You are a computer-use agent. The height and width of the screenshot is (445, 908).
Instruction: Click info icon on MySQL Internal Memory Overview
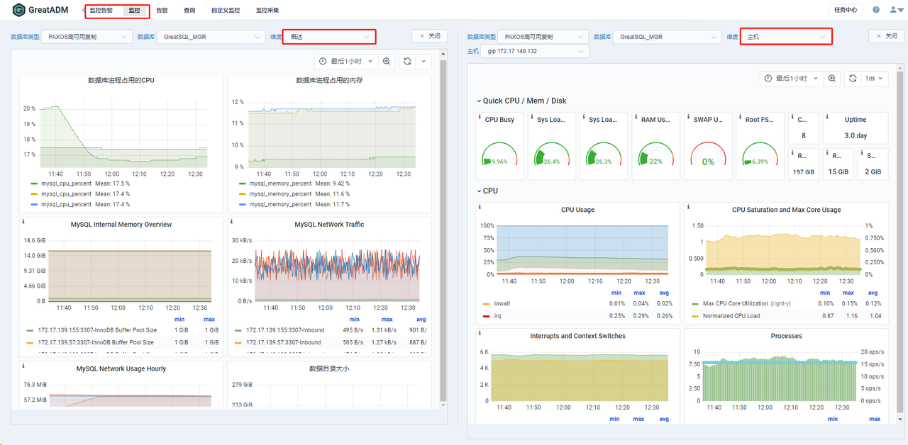(23, 222)
